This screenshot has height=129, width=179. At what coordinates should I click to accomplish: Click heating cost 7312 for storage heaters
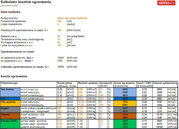(125, 127)
